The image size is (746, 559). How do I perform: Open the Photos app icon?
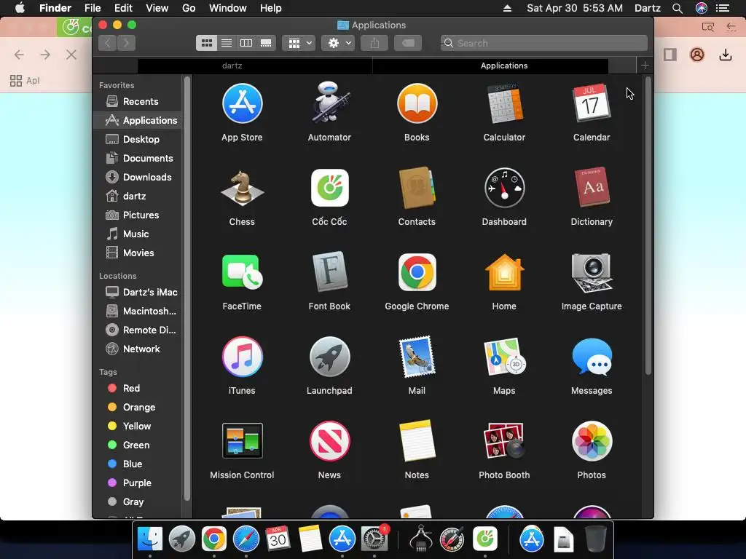[592, 441]
